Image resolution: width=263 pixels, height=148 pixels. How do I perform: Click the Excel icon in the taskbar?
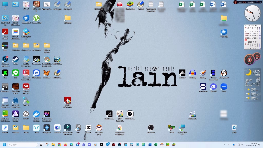coord(156,145)
